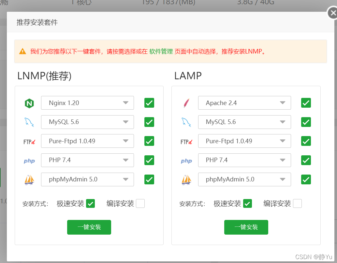The image size is (337, 263).
Task: Close the recommended install dialog
Action: (333, 13)
